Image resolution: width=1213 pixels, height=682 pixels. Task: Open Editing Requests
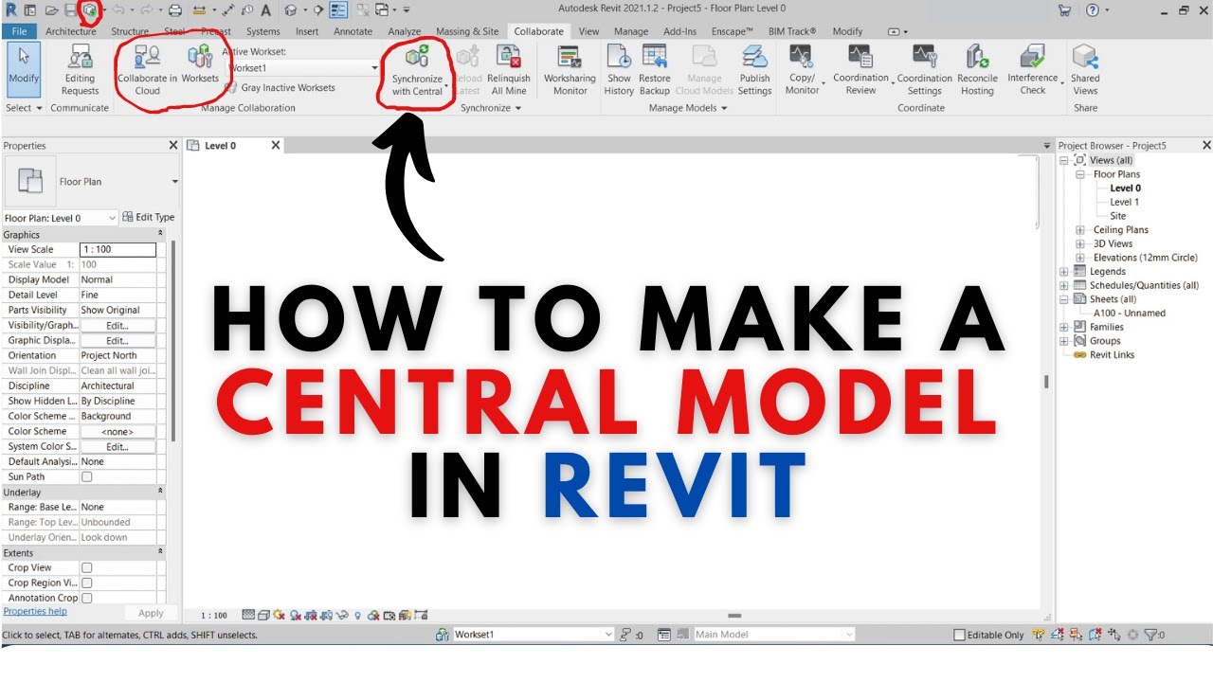[80, 69]
